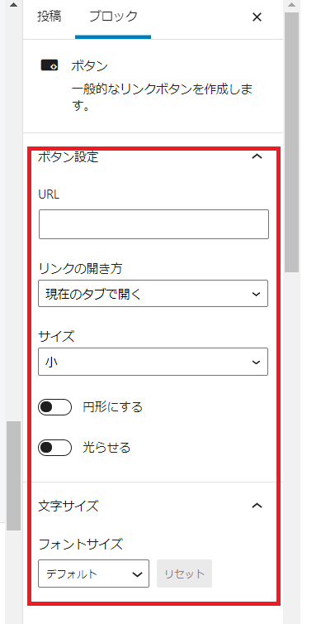Enable the 円形にする toggle
The height and width of the screenshot is (624, 321).
tap(54, 407)
